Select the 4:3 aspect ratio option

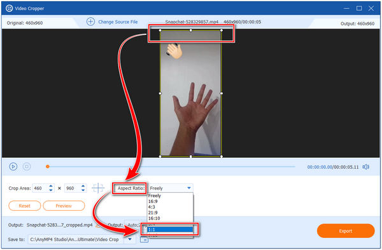tap(170, 207)
